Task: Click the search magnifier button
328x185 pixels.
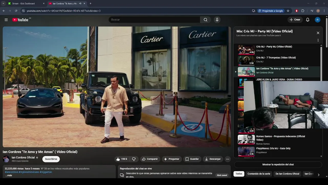Action: (206, 20)
